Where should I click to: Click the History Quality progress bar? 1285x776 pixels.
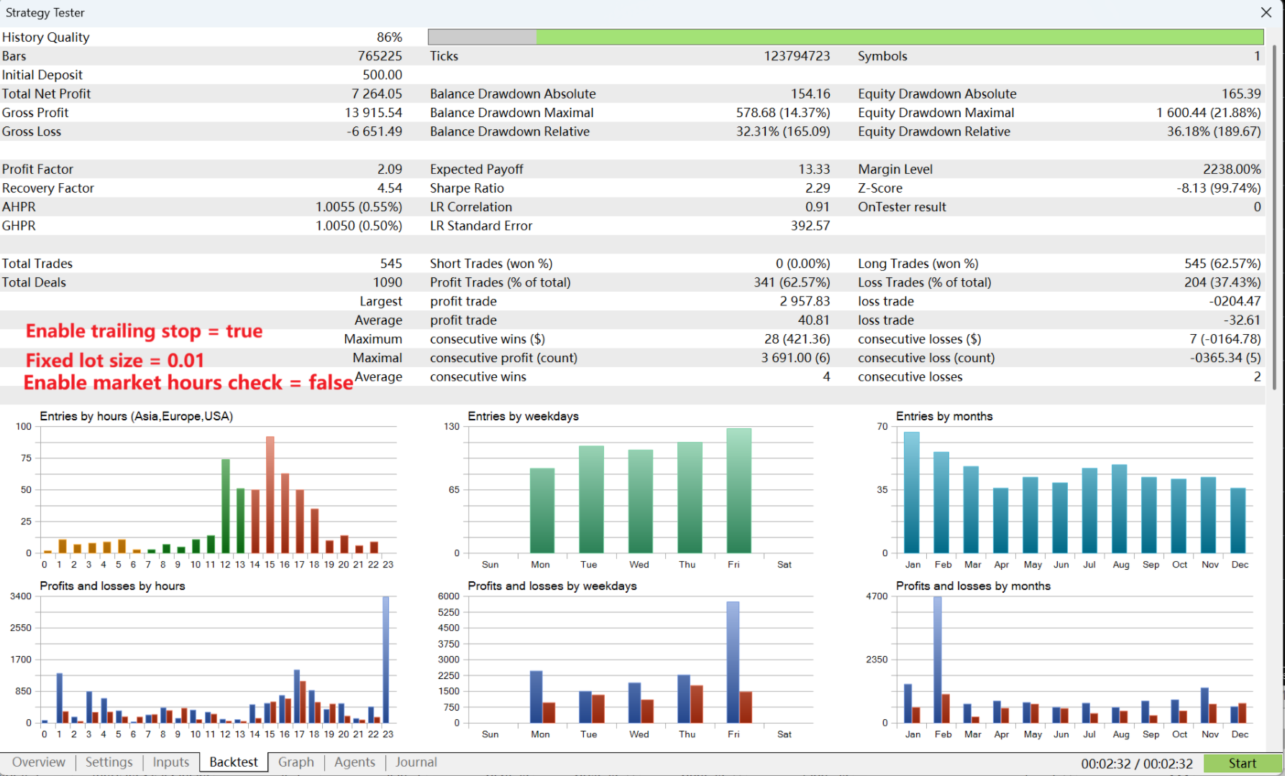tap(846, 37)
